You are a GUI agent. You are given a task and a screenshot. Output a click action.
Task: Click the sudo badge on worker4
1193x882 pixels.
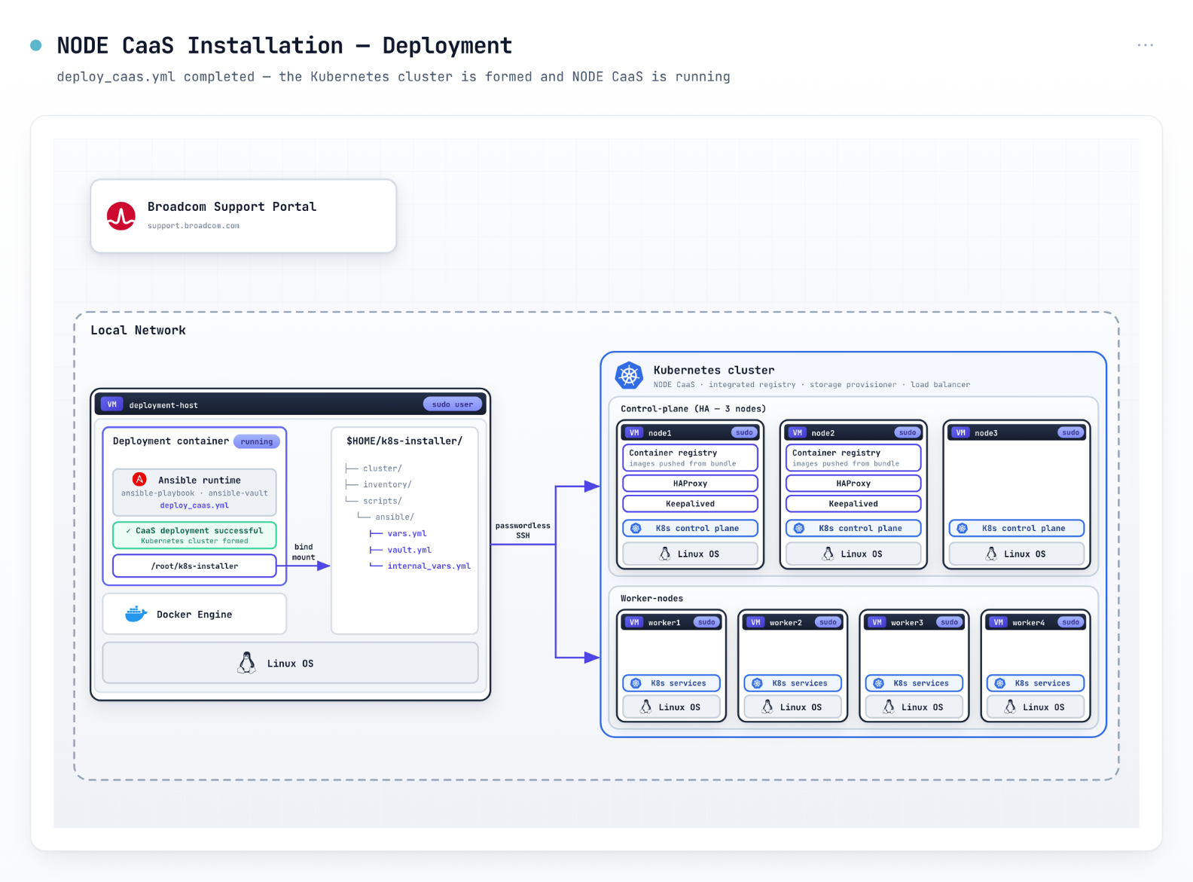tap(1070, 622)
